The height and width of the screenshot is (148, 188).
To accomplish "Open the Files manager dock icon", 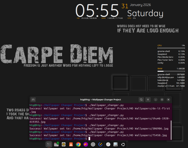I will point(56,144).
